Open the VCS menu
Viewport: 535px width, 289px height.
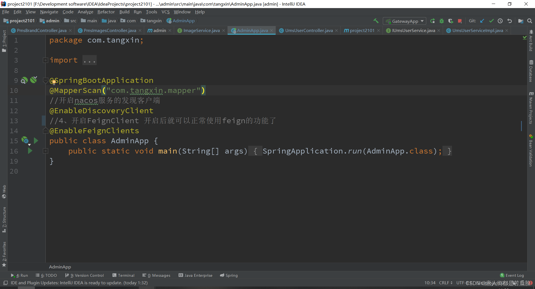pyautogui.click(x=166, y=12)
